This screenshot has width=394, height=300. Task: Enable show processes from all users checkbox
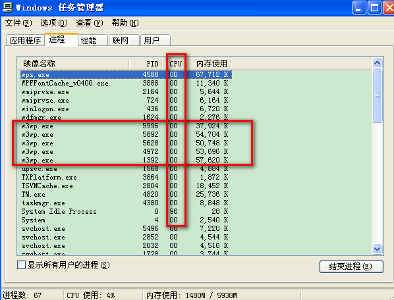(21, 265)
